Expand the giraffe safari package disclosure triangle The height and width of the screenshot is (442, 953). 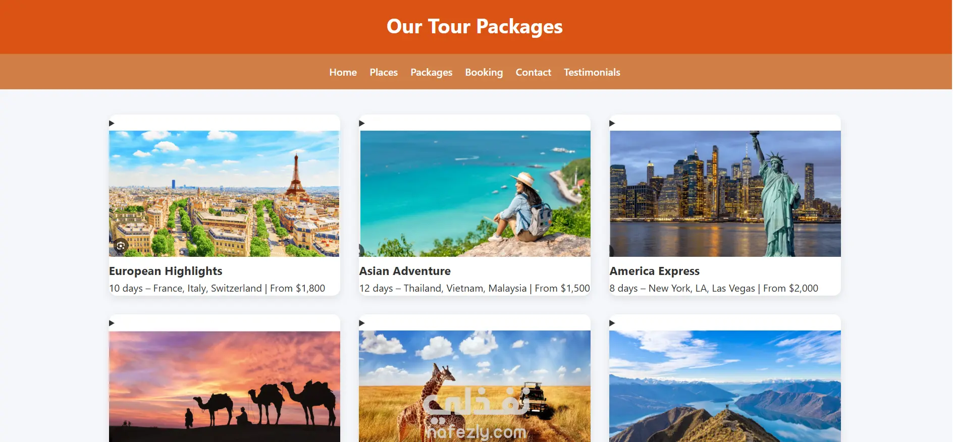pyautogui.click(x=362, y=323)
